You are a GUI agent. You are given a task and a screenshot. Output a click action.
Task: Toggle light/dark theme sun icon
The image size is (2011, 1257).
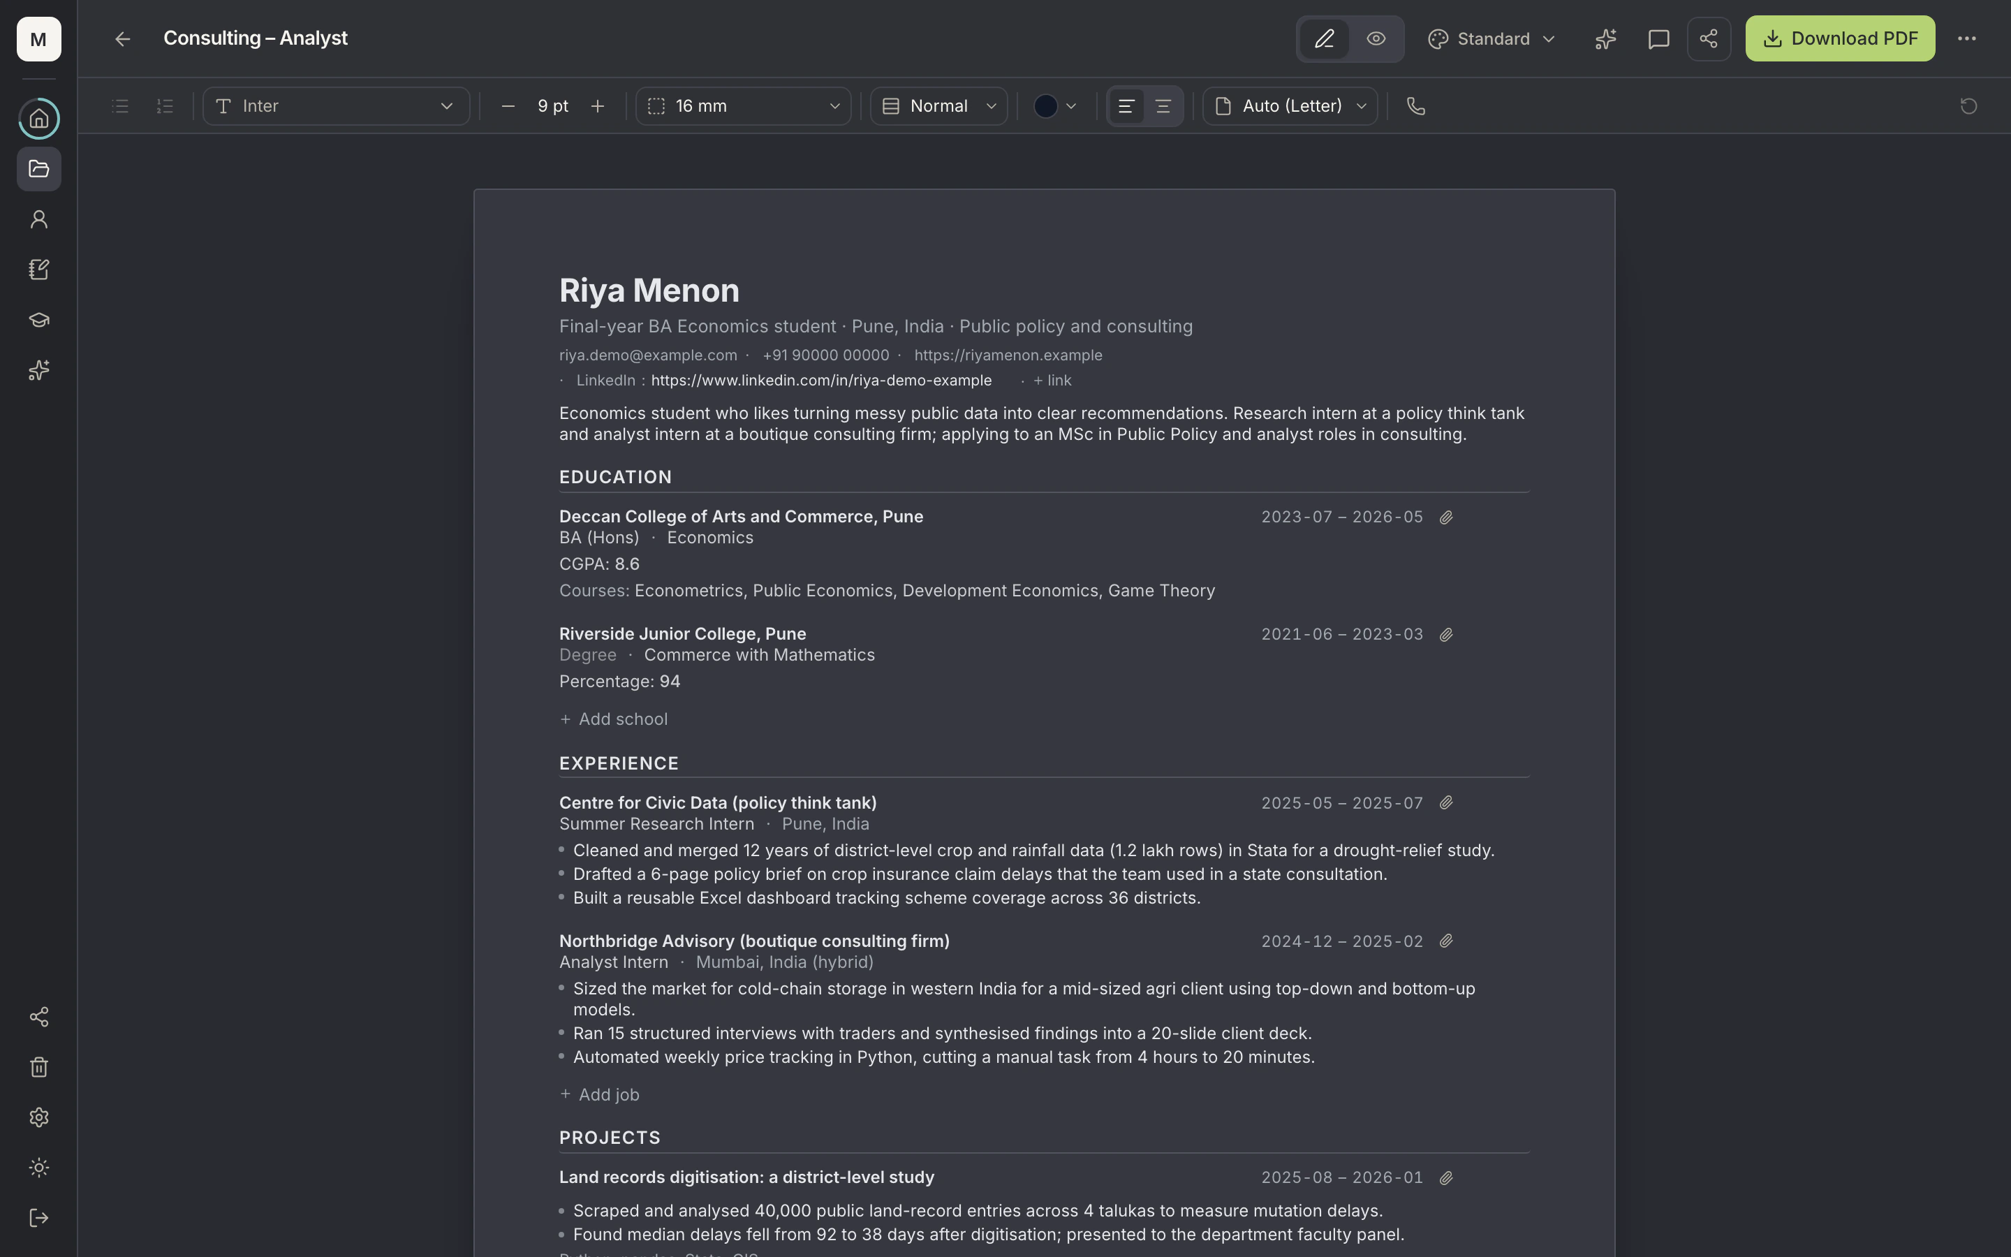click(39, 1168)
